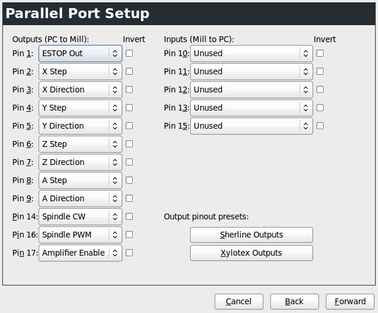378x313 pixels.
Task: Return to previous page with Back
Action: click(294, 301)
